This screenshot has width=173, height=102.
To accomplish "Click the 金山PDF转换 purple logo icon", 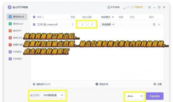I will pos(10,7).
